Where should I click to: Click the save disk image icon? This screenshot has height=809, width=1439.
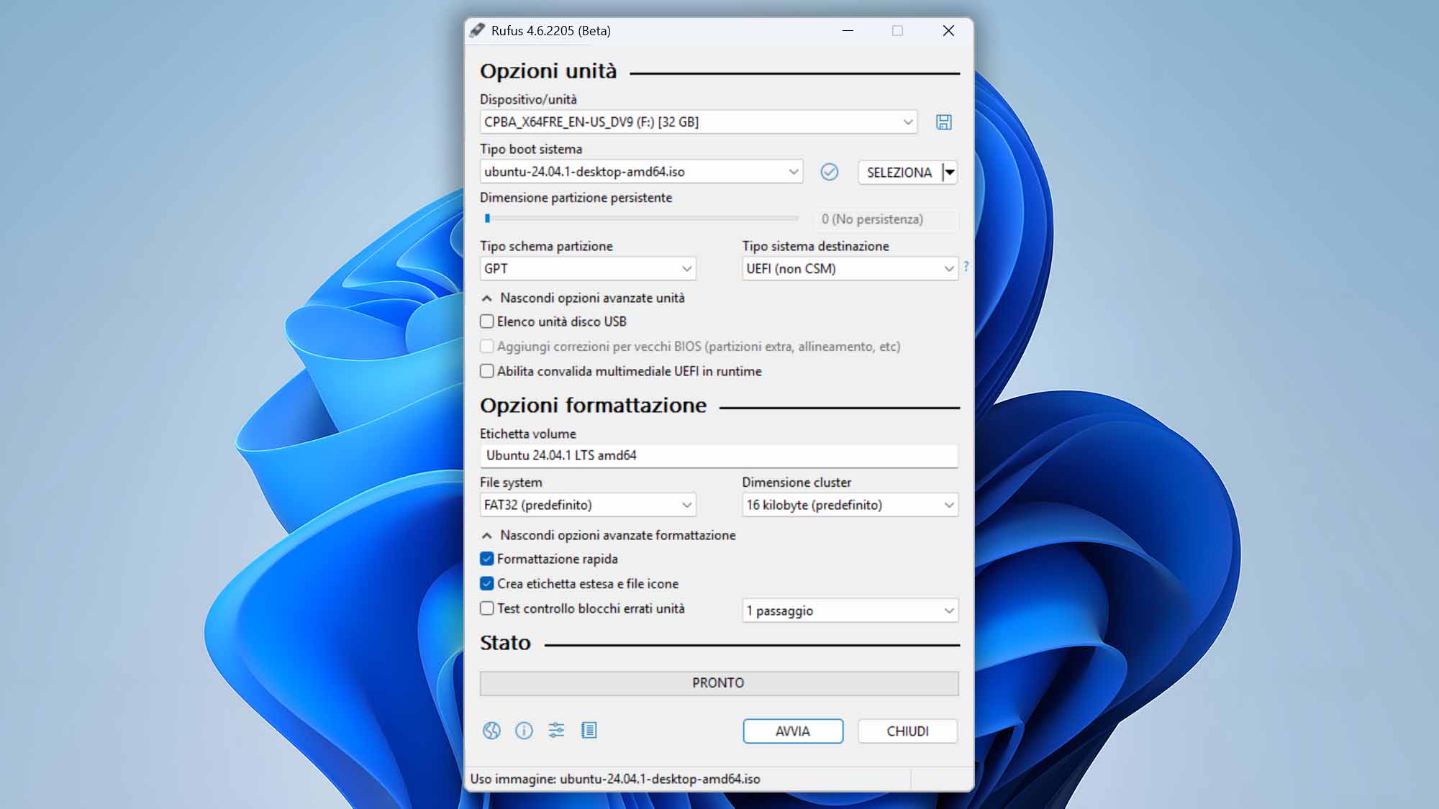(x=943, y=122)
